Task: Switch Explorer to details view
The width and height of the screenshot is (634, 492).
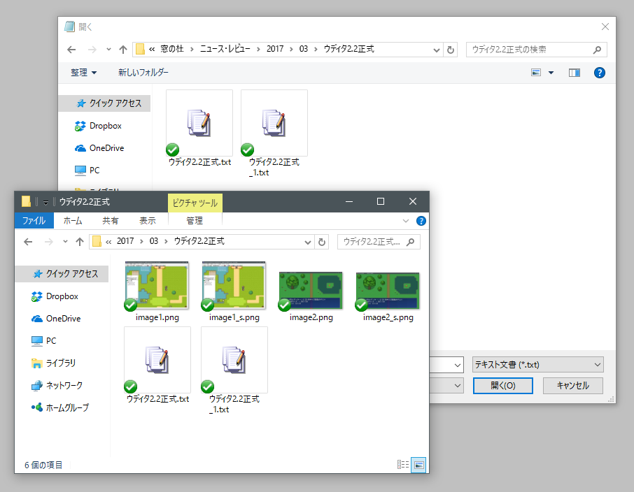Action: click(x=403, y=465)
